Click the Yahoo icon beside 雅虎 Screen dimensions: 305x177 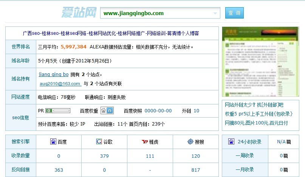click(145, 141)
